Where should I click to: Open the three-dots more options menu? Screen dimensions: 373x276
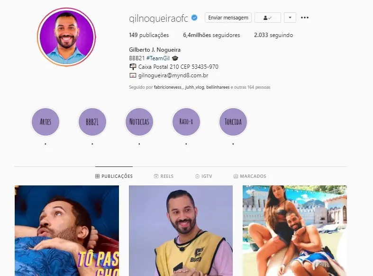tap(305, 18)
